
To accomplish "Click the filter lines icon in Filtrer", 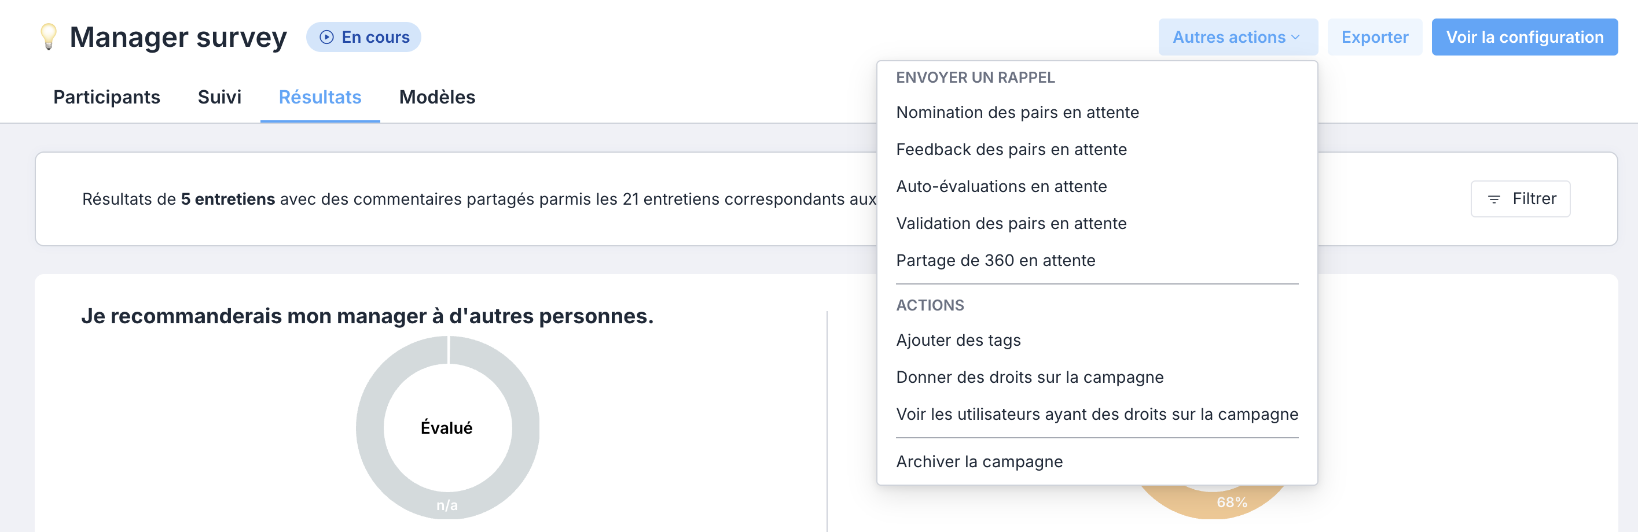I will (x=1494, y=199).
